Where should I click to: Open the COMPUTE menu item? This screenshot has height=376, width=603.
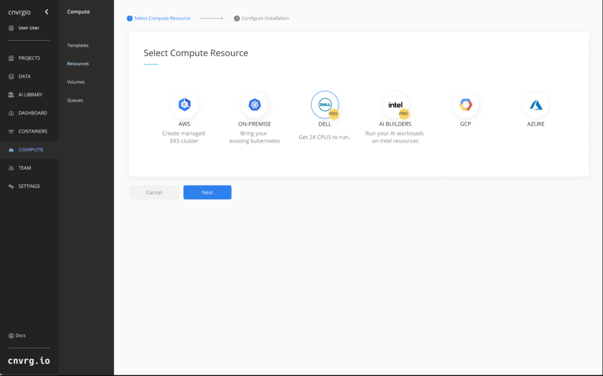[x=31, y=150]
